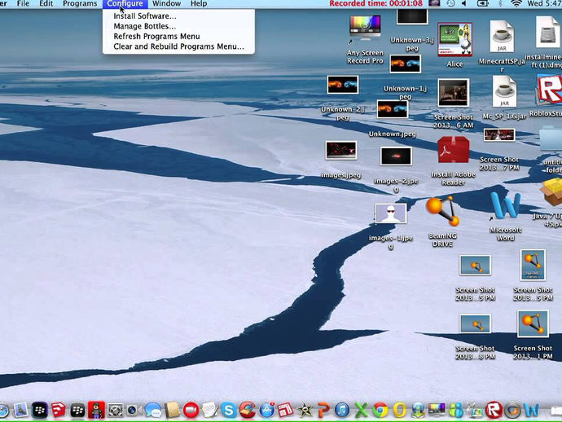562x422 pixels.
Task: Open the Programs menu
Action: point(80,4)
